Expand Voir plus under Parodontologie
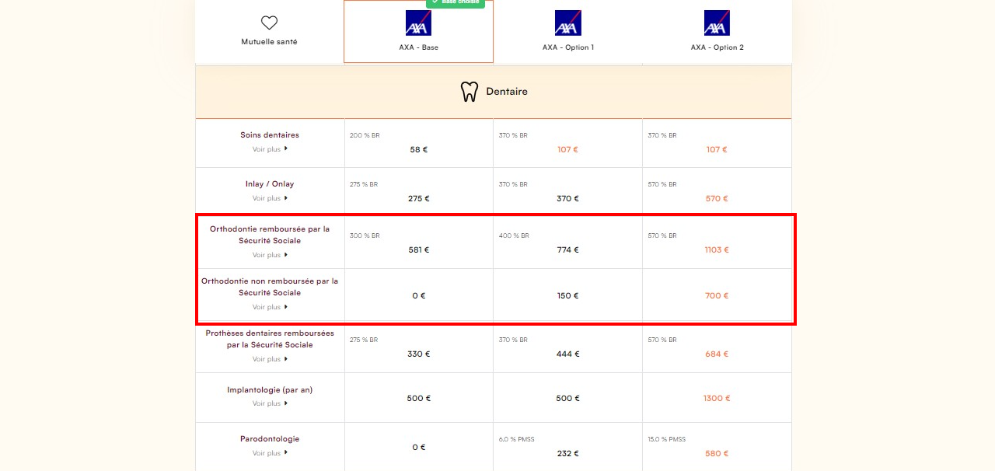This screenshot has height=471, width=995. click(x=270, y=453)
